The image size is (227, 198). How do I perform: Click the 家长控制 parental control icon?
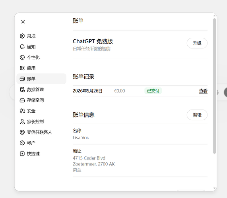22,121
